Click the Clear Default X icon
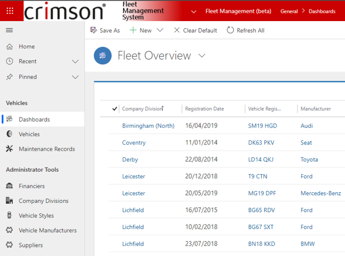Screen dimensions: 345x256 (x=177, y=30)
